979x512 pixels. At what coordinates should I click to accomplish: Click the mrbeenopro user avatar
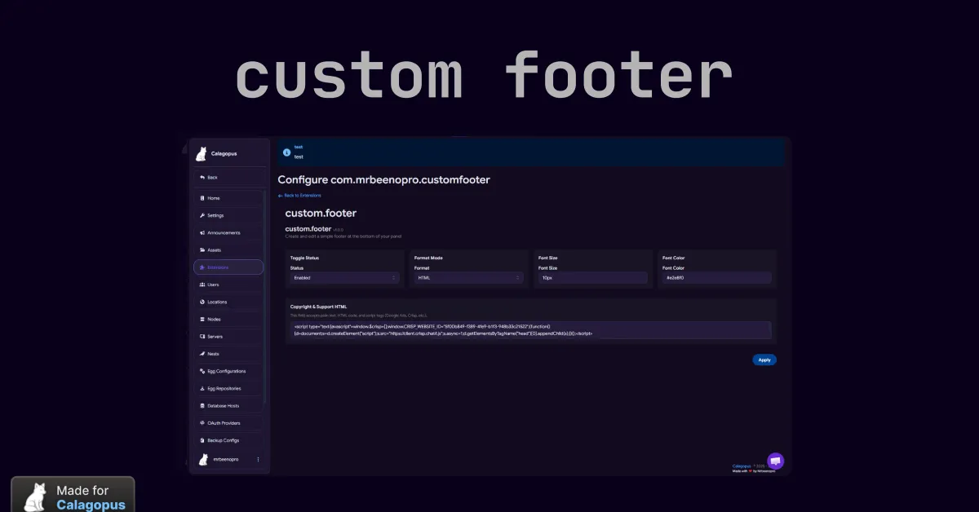click(203, 460)
